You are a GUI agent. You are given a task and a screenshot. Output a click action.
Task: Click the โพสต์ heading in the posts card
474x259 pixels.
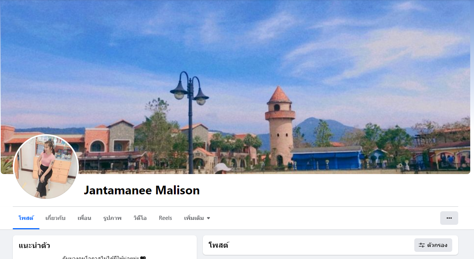[219, 245]
